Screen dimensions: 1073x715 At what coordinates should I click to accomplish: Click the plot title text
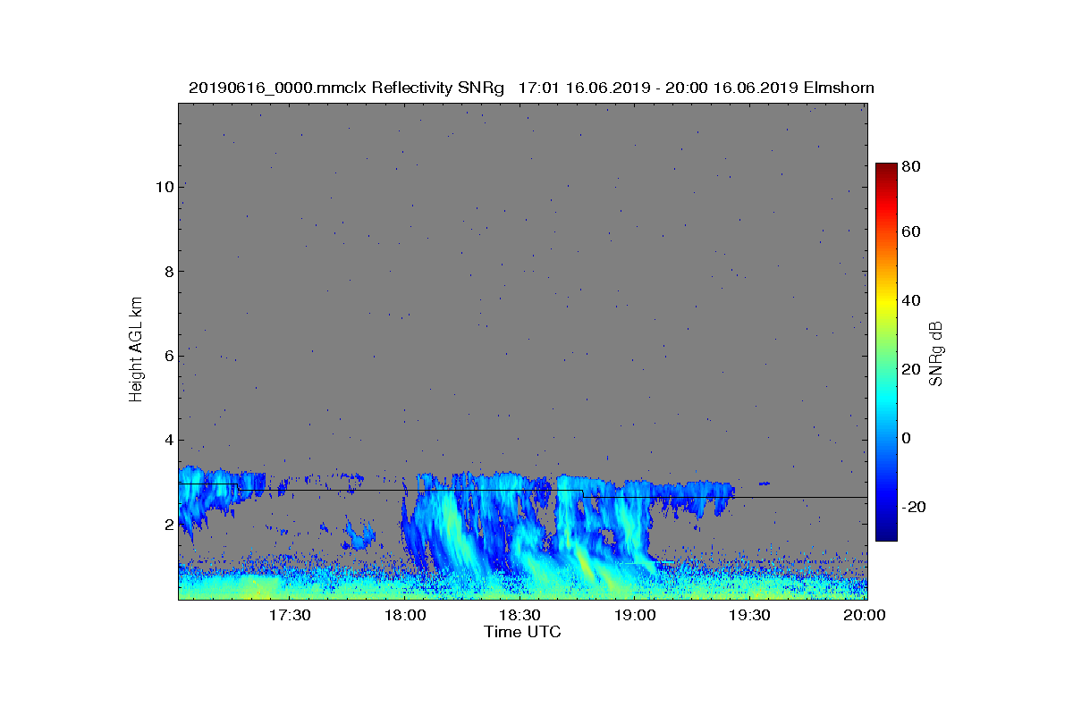(x=531, y=88)
